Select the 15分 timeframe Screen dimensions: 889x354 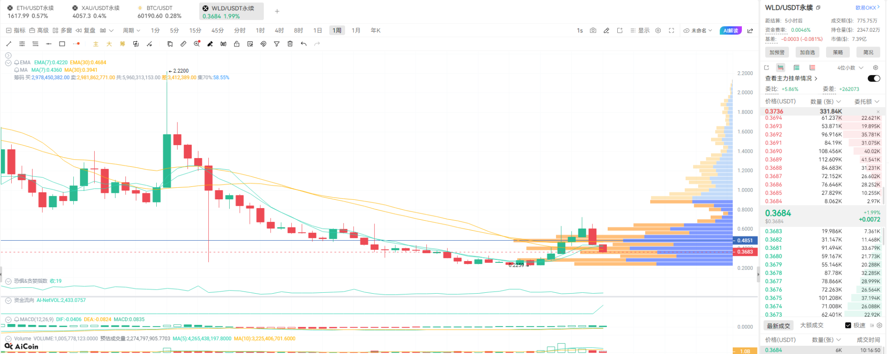195,30
